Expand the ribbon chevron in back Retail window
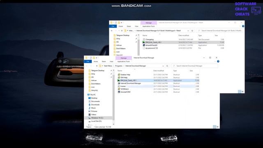 (x=240, y=26)
